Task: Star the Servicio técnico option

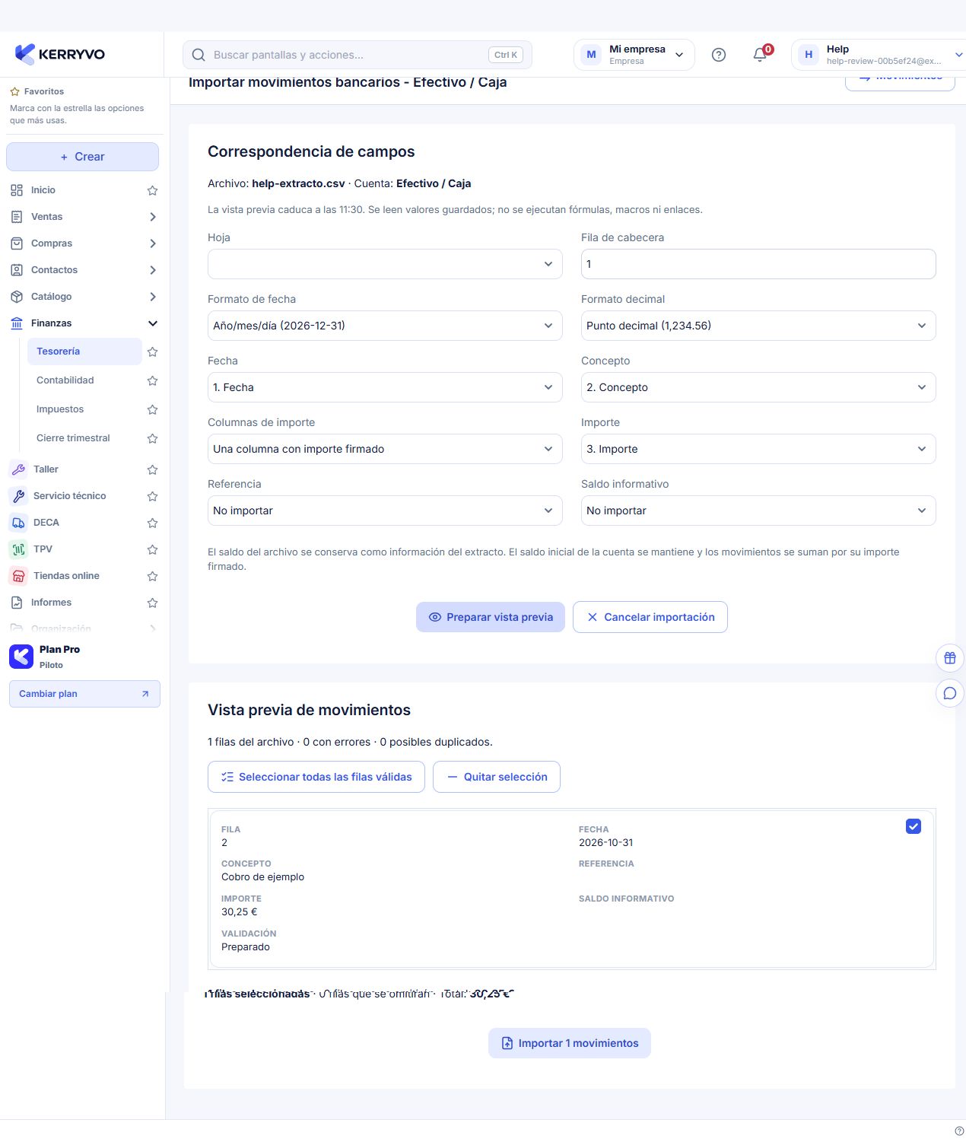Action: point(152,496)
